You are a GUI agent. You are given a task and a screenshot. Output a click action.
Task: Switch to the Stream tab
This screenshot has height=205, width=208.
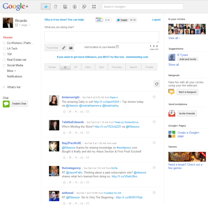pos(52,67)
